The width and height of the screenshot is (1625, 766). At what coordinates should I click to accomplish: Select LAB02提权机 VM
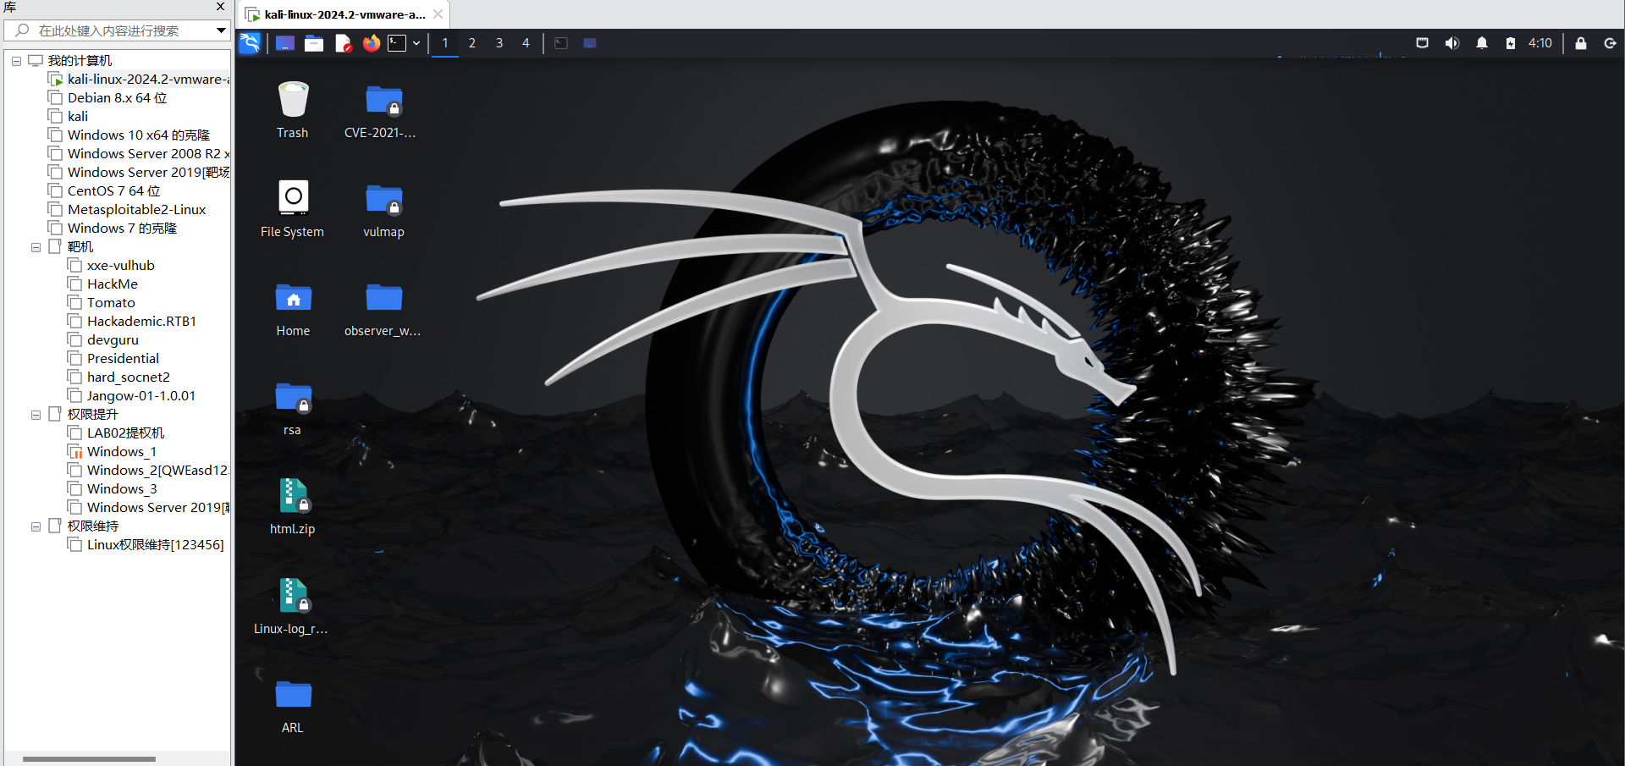coord(125,433)
